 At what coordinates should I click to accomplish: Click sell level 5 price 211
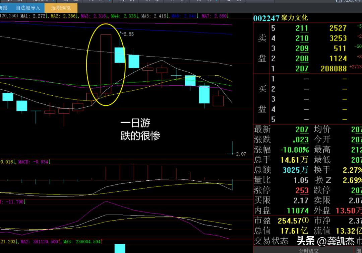click(302, 28)
